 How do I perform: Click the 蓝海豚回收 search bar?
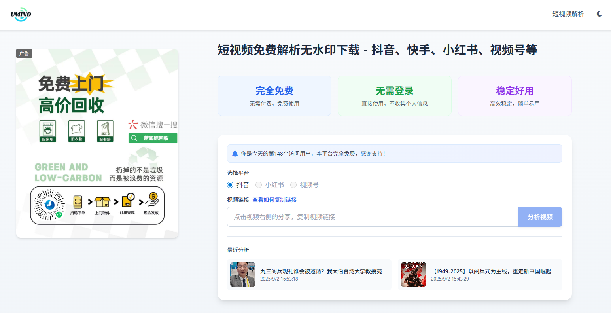(x=153, y=138)
